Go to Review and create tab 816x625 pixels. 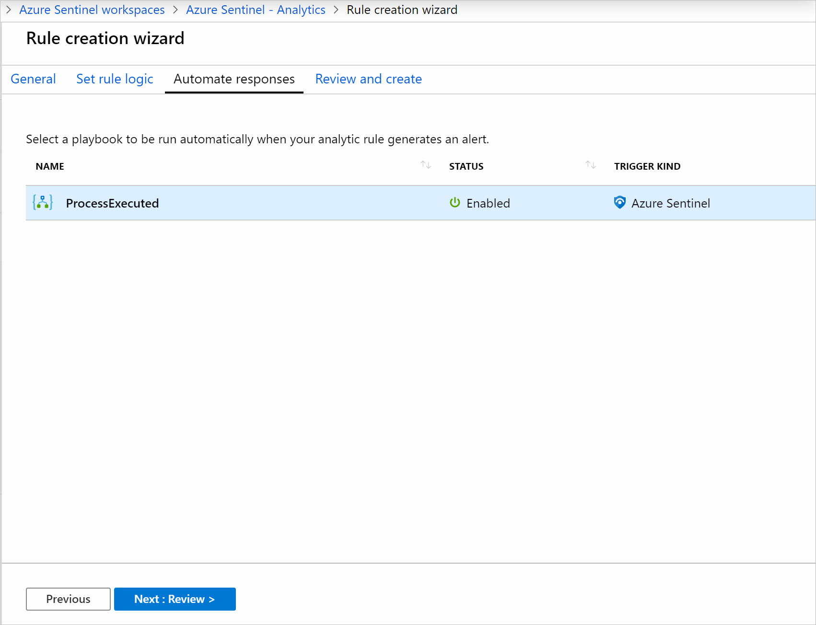pyautogui.click(x=369, y=79)
